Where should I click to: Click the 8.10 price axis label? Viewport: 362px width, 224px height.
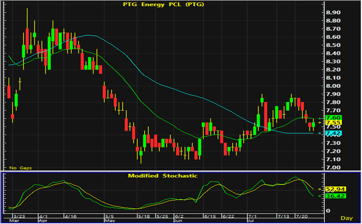pos(333,78)
